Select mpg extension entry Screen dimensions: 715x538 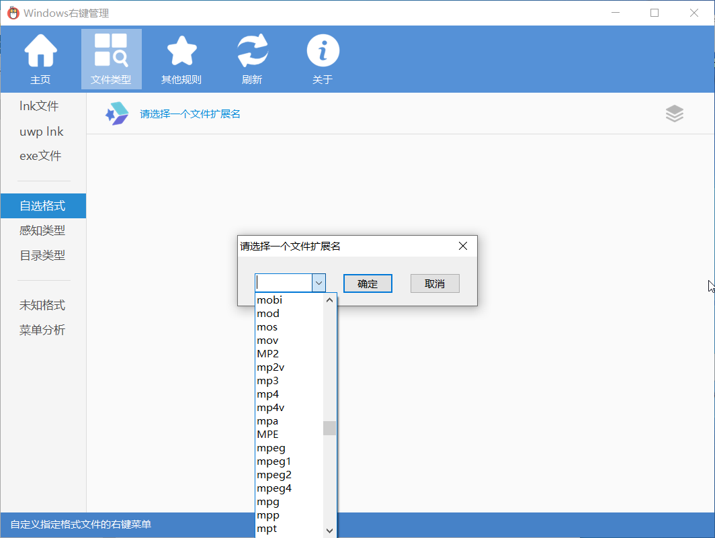[289, 502]
